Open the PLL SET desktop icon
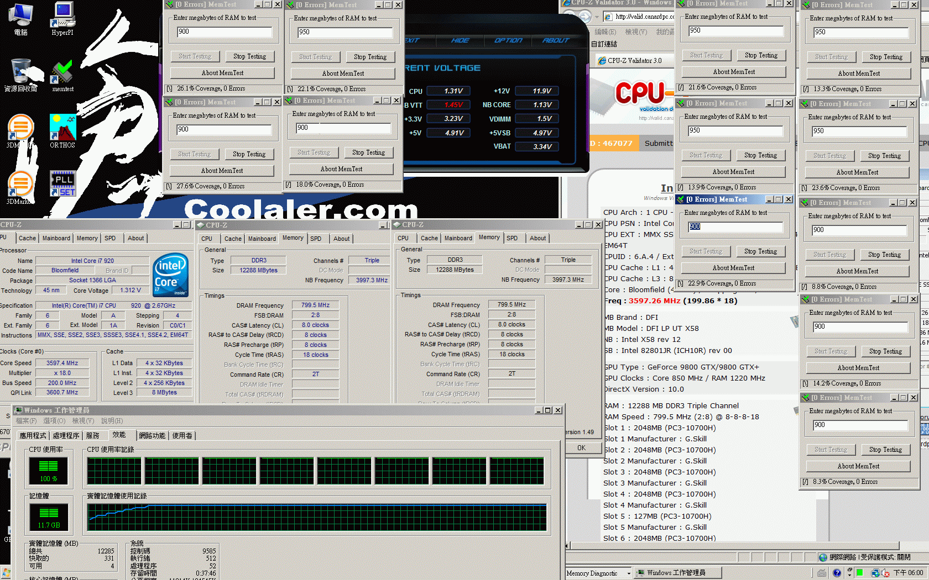This screenshot has height=580, width=929. [62, 184]
